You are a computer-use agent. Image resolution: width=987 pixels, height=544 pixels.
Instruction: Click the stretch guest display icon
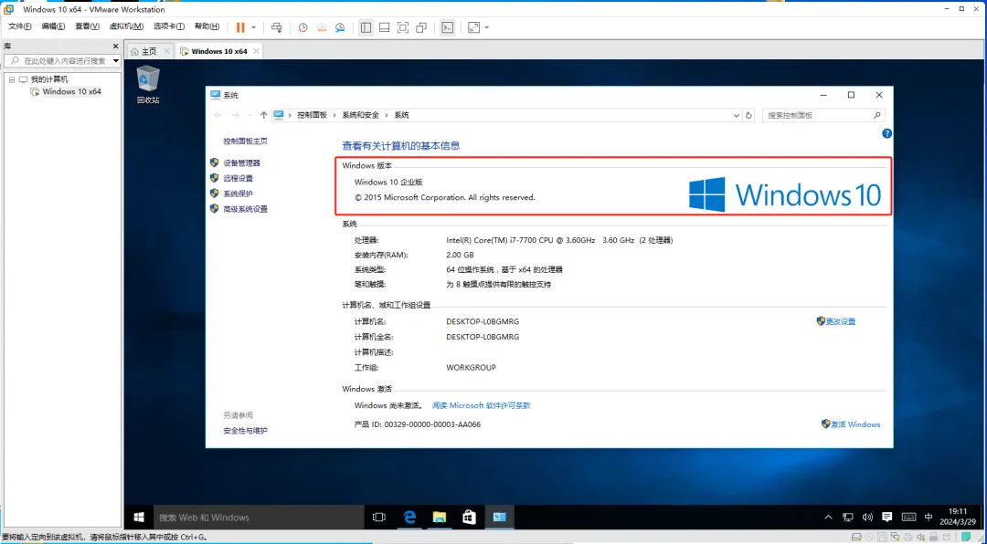tap(473, 27)
